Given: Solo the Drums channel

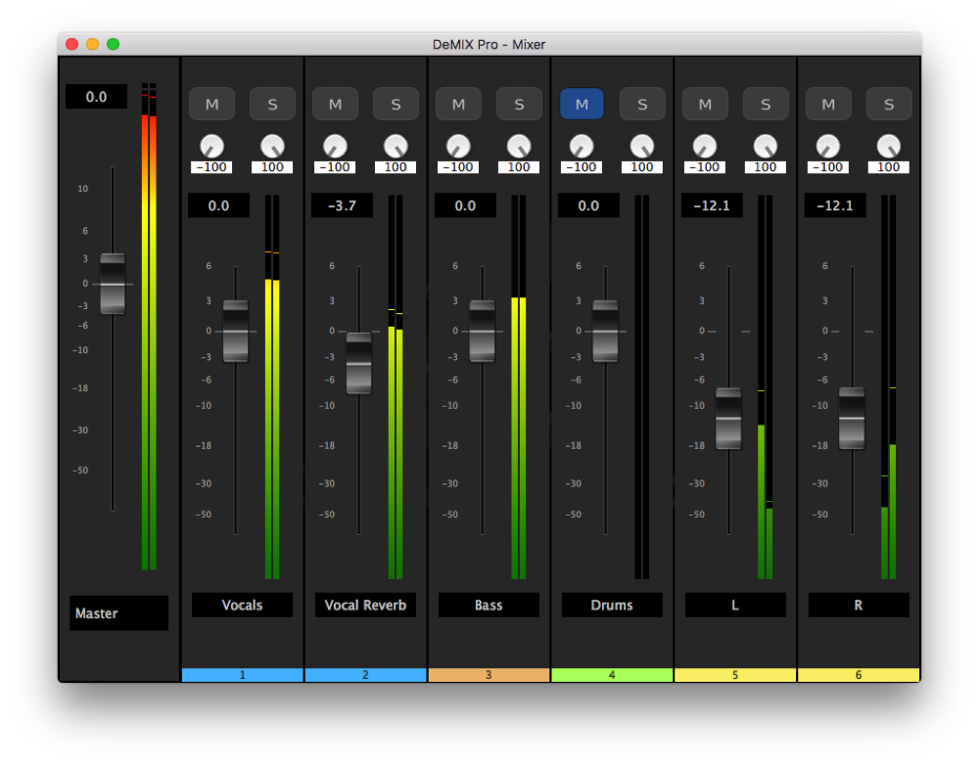Looking at the screenshot, I should (642, 105).
